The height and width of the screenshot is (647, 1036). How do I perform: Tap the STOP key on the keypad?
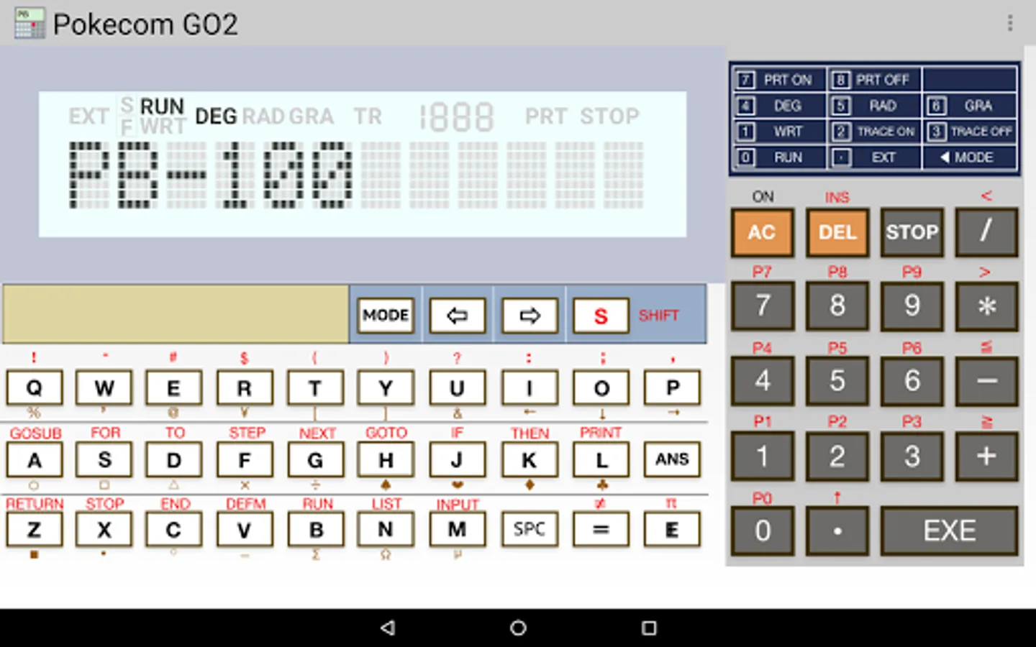[912, 232]
